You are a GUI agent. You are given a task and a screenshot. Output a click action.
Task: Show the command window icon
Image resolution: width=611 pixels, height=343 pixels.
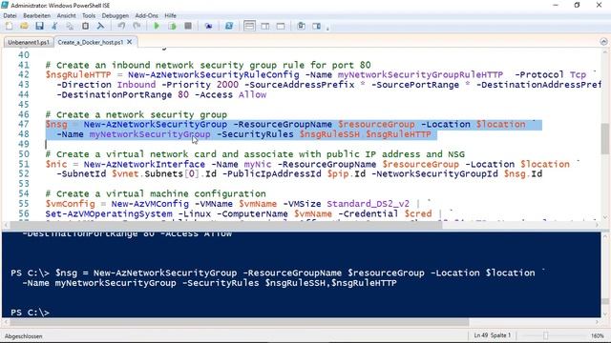(x=302, y=26)
